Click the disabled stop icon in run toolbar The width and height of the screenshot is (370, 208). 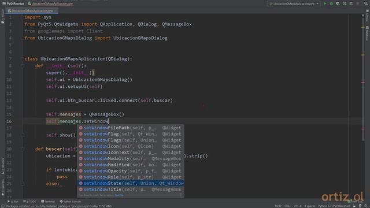pos(358,3)
